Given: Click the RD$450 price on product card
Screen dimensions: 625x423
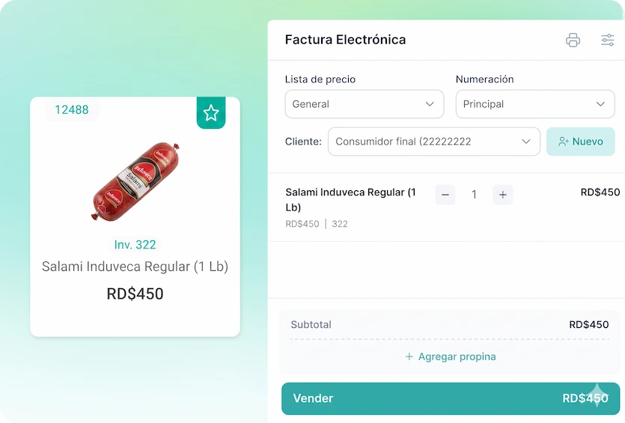Looking at the screenshot, I should [x=135, y=293].
